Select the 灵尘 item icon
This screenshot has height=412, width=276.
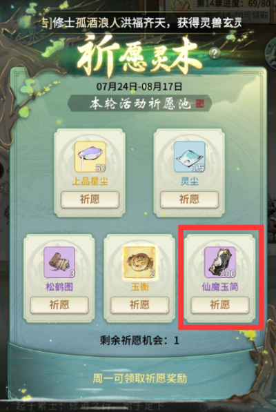(189, 157)
